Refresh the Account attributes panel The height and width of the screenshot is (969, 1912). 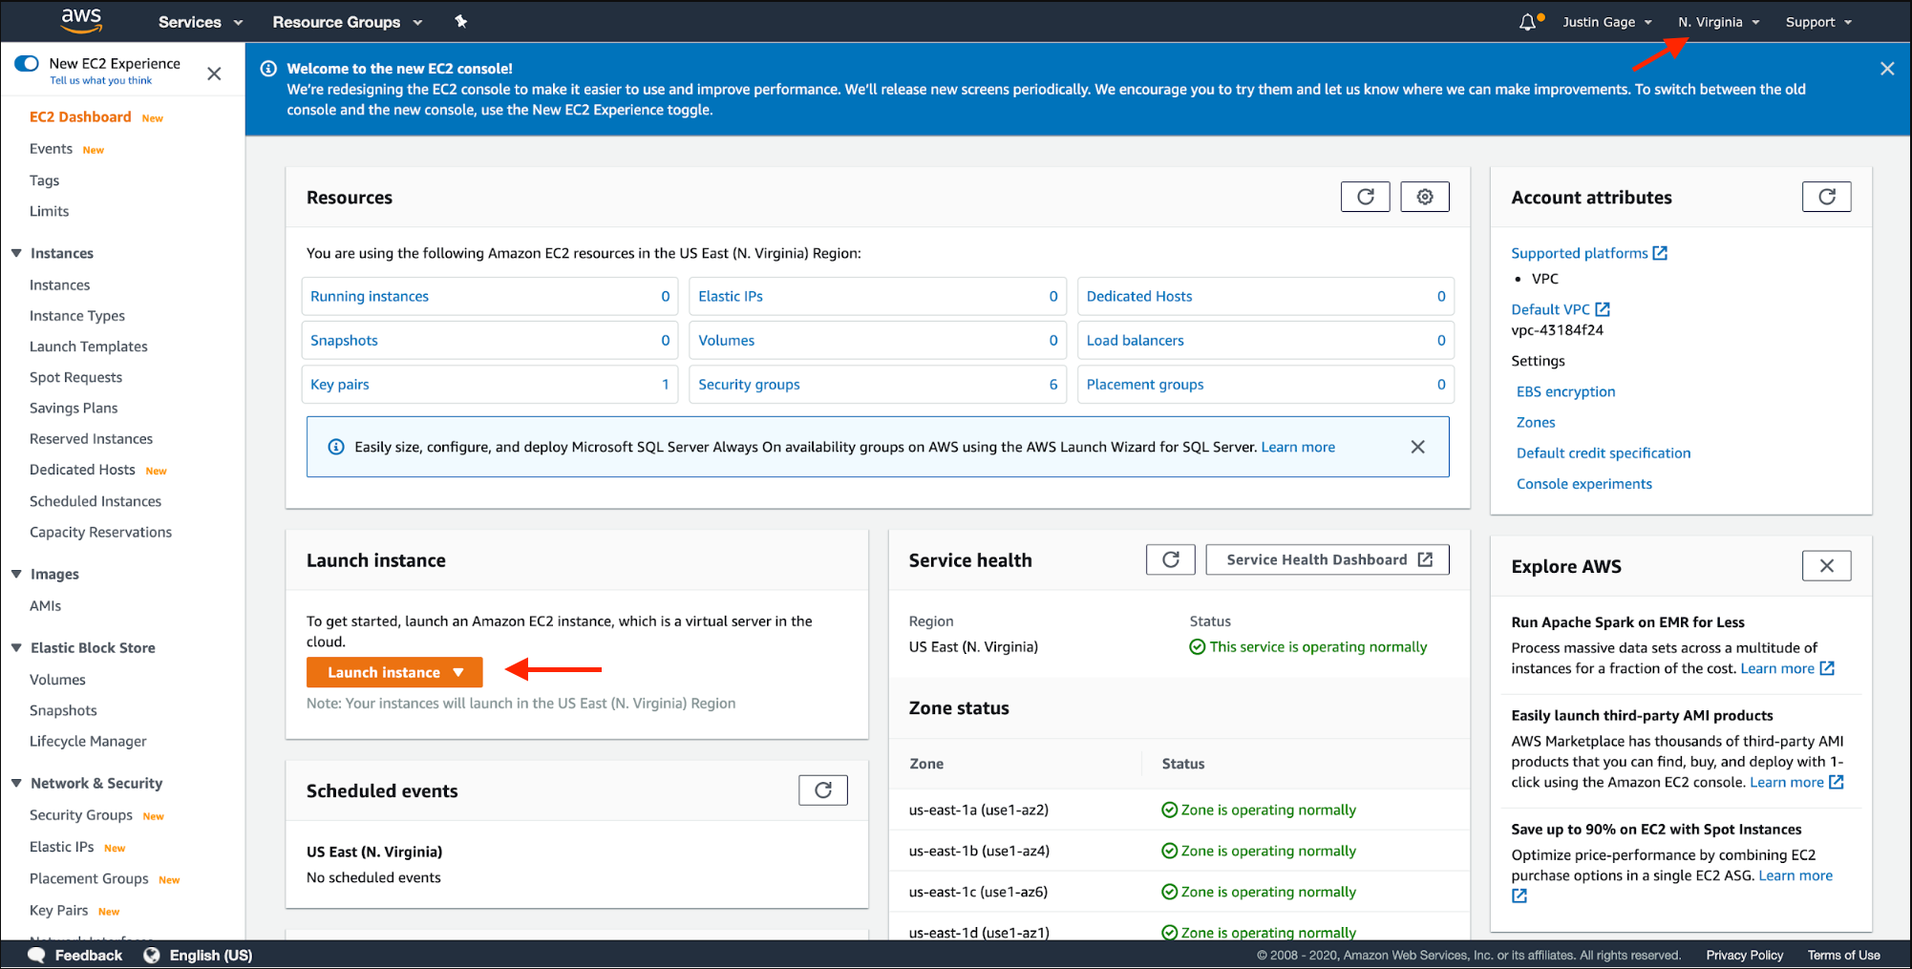(x=1826, y=197)
